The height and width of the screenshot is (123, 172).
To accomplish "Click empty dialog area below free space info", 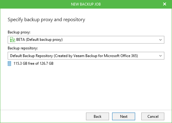I will [x=86, y=88].
